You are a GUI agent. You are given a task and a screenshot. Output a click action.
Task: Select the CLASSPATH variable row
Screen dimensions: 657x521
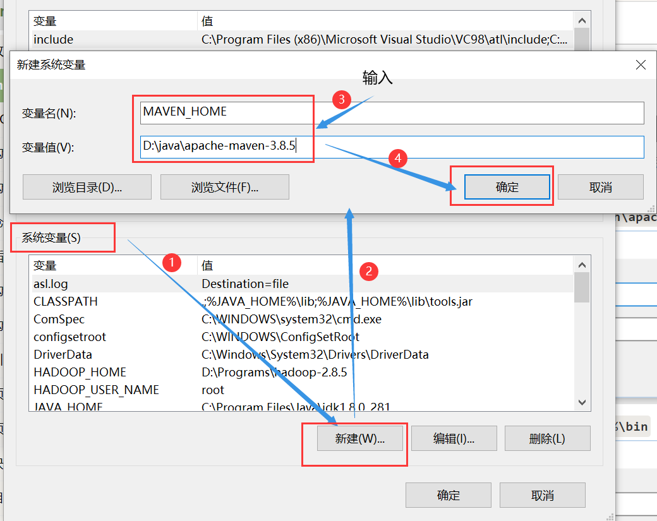pyautogui.click(x=303, y=301)
